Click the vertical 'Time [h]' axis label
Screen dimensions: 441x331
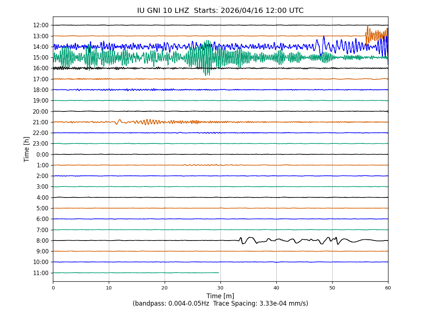coord(27,149)
